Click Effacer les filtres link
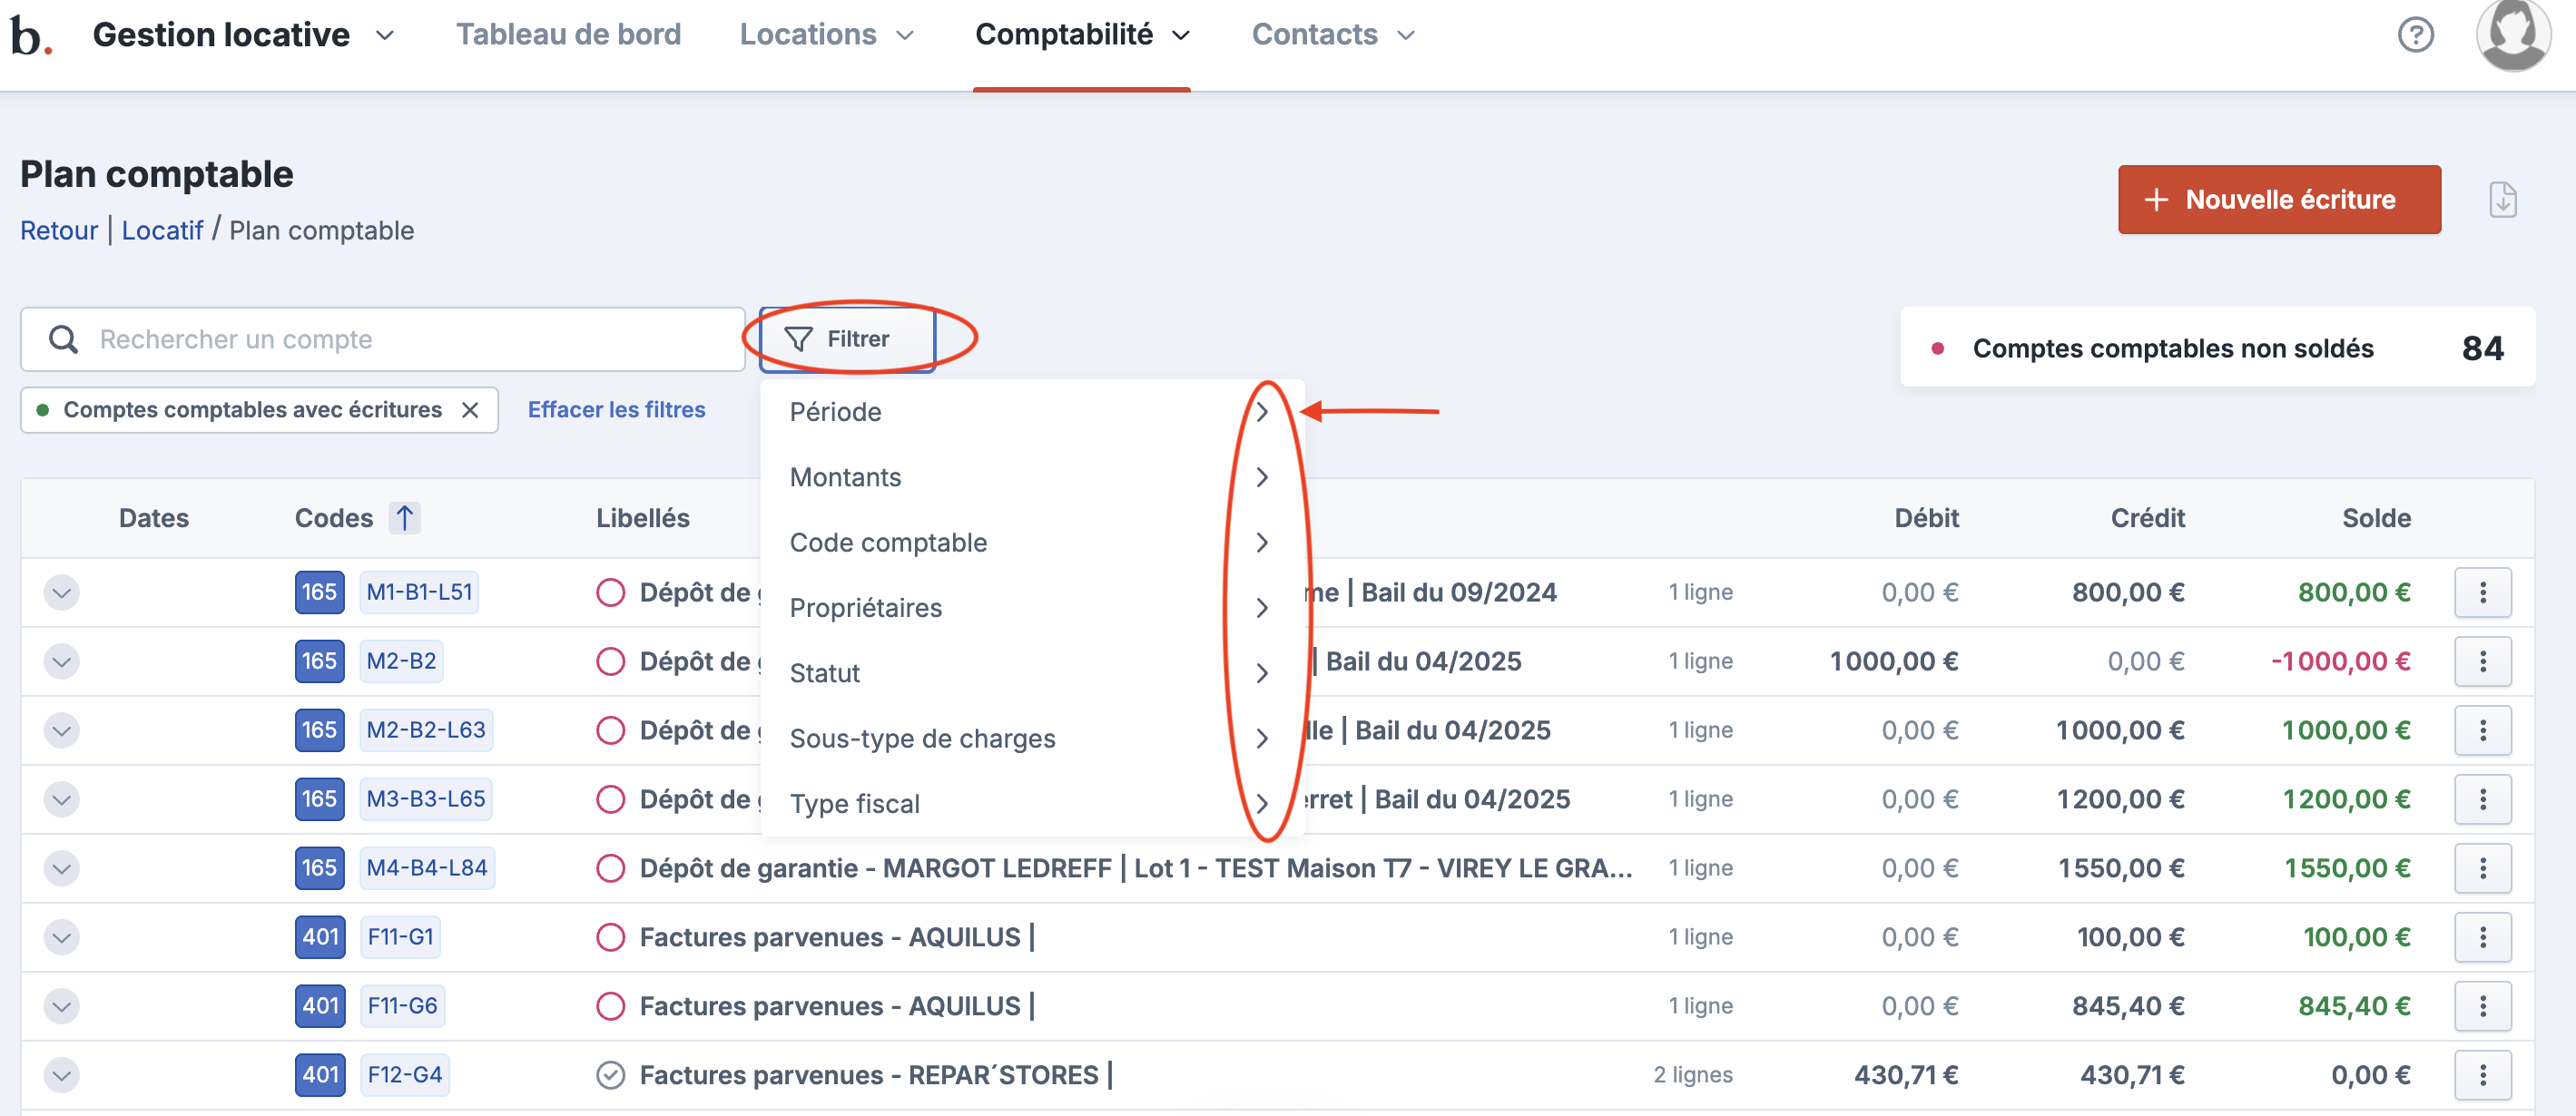 (x=616, y=410)
